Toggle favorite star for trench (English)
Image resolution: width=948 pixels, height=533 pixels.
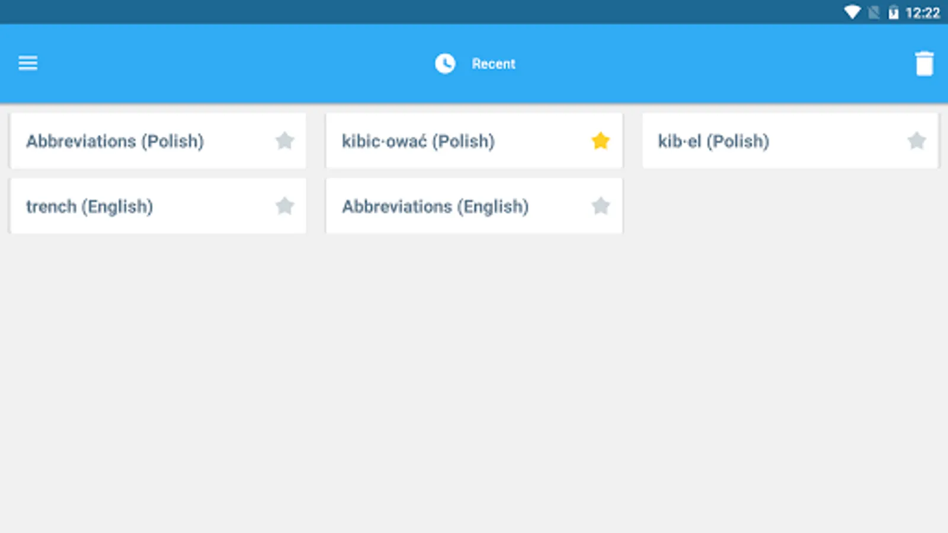pyautogui.click(x=285, y=206)
